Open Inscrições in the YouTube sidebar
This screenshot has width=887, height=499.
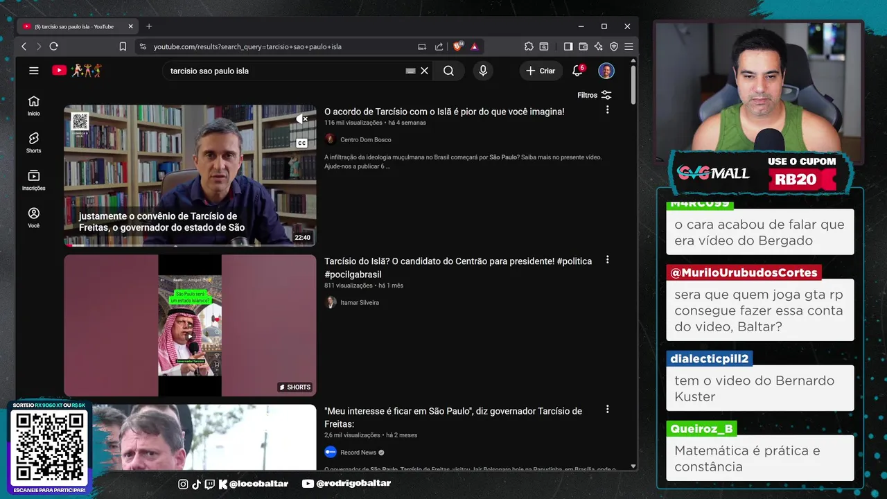[x=33, y=180]
